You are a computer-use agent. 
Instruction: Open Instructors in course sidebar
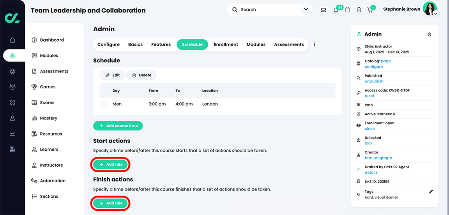(x=47, y=165)
